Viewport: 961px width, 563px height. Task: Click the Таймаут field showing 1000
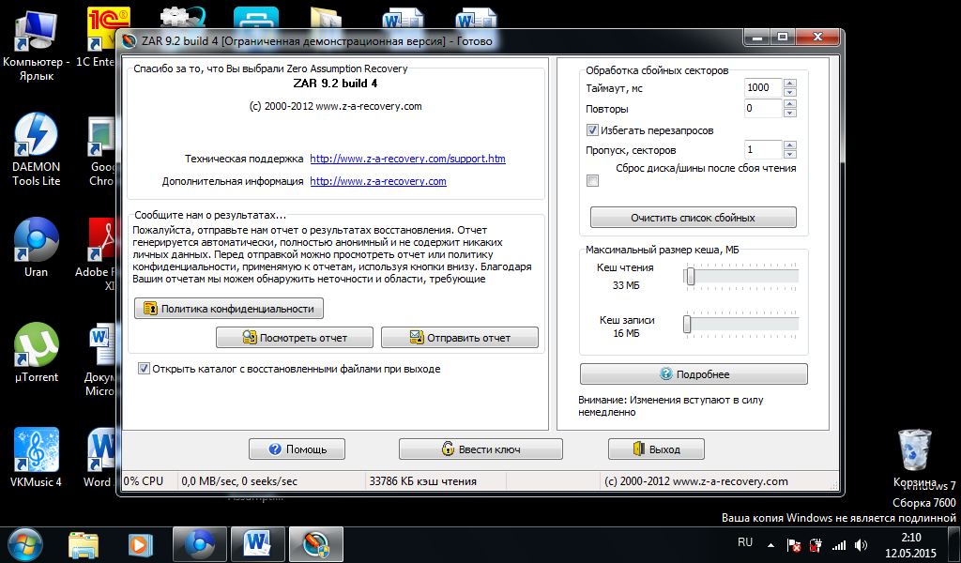pyautogui.click(x=763, y=87)
